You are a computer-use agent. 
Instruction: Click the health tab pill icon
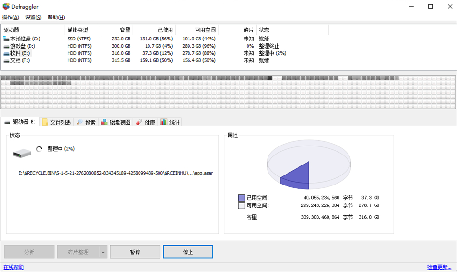point(139,122)
